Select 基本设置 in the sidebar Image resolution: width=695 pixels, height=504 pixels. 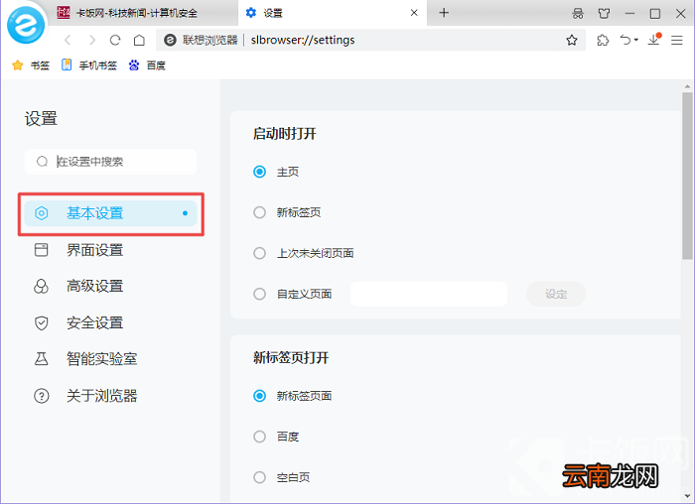point(111,213)
